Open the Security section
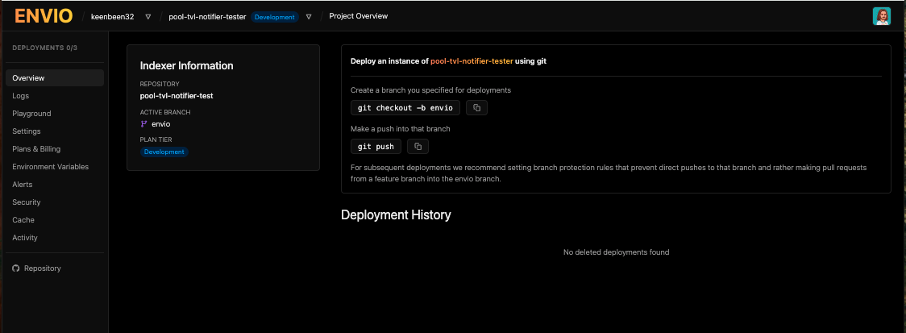This screenshot has height=333, width=906. click(27, 202)
